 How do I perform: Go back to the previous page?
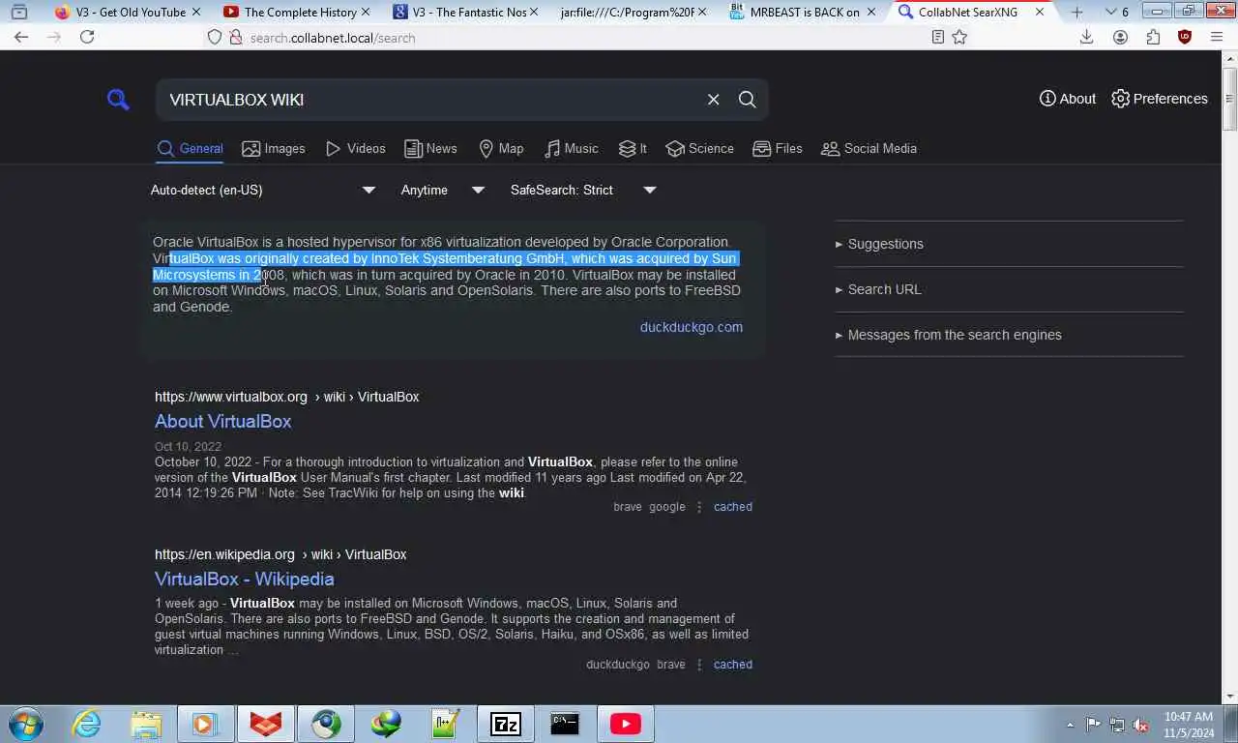pos(21,37)
